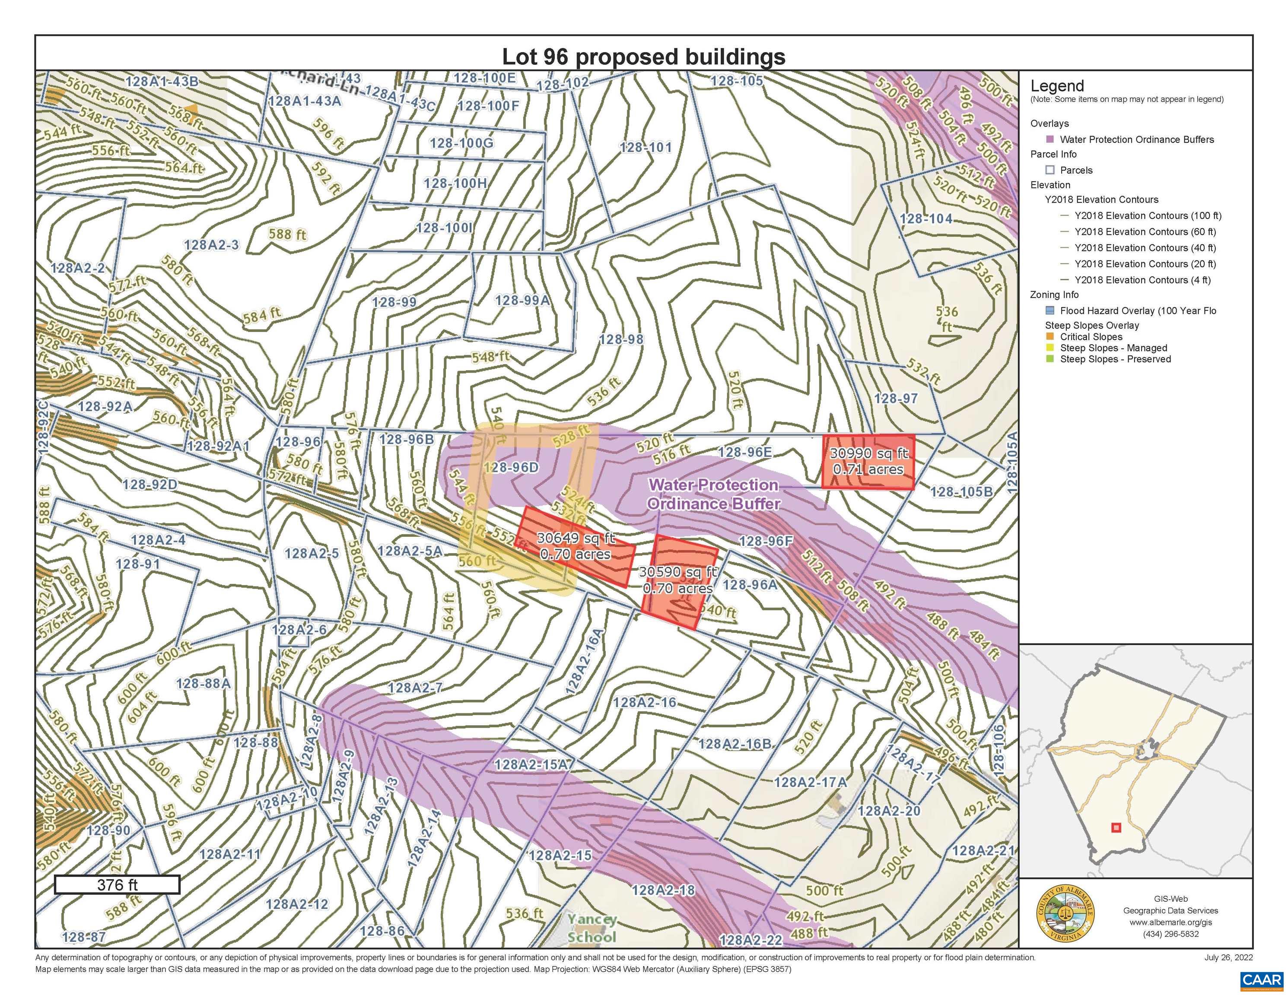Click parcel label 128-91

(137, 564)
